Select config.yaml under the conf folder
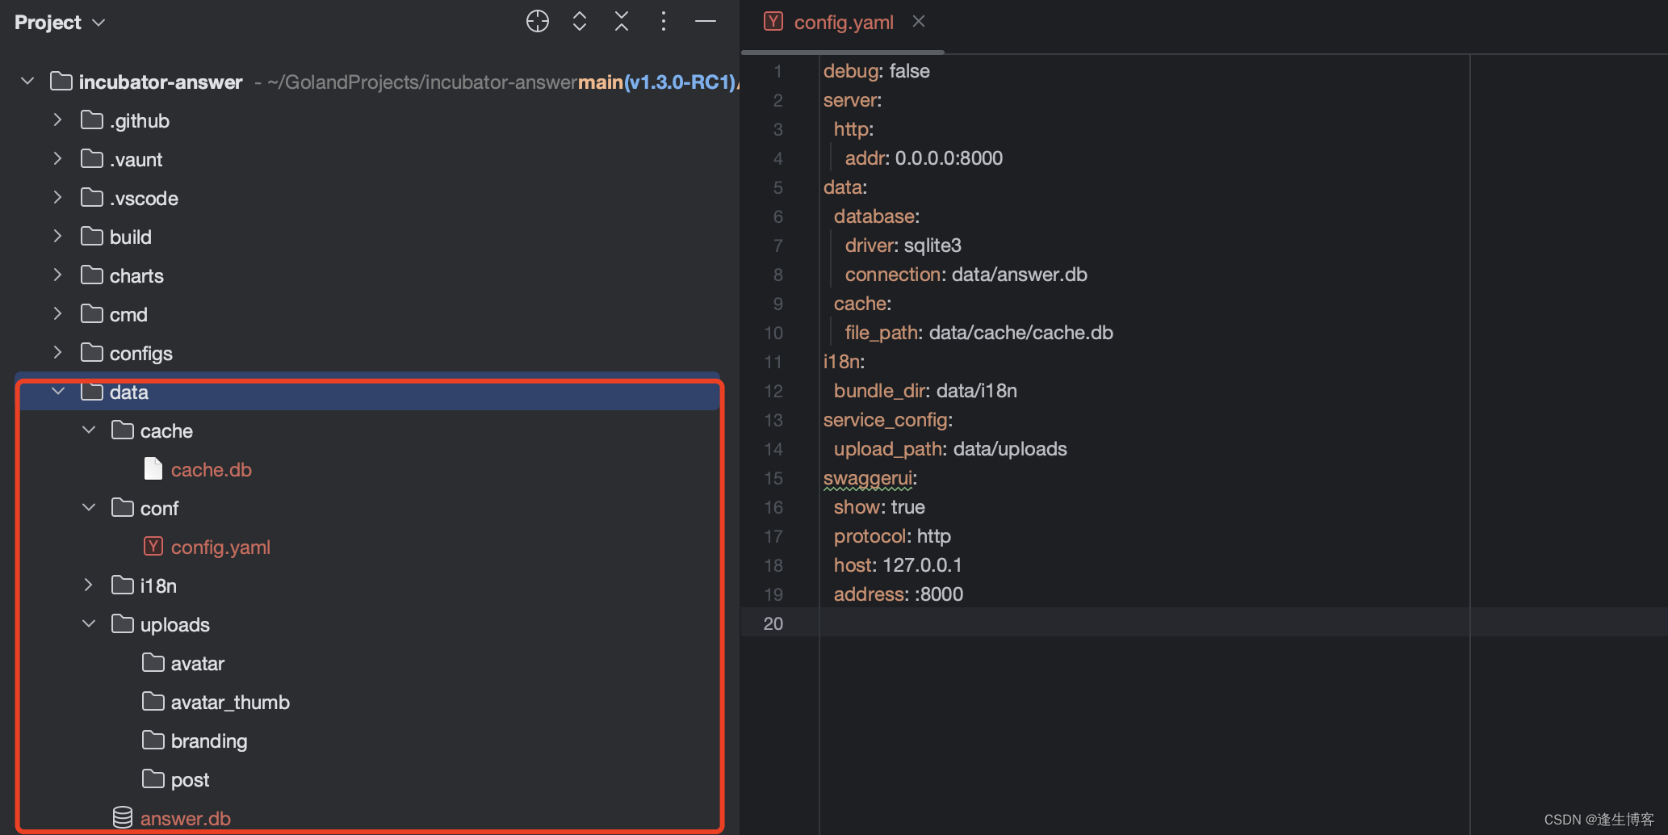 click(x=220, y=547)
